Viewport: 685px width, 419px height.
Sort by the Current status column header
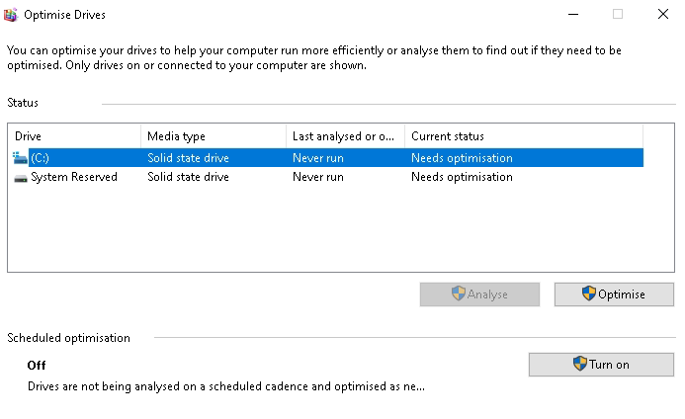(x=522, y=136)
